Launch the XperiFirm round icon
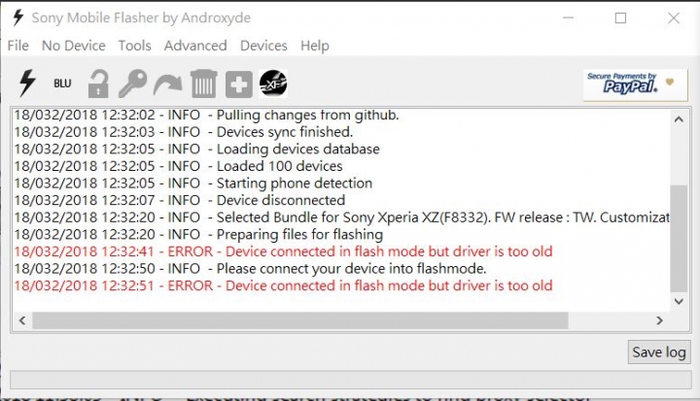The width and height of the screenshot is (700, 401). tap(273, 84)
